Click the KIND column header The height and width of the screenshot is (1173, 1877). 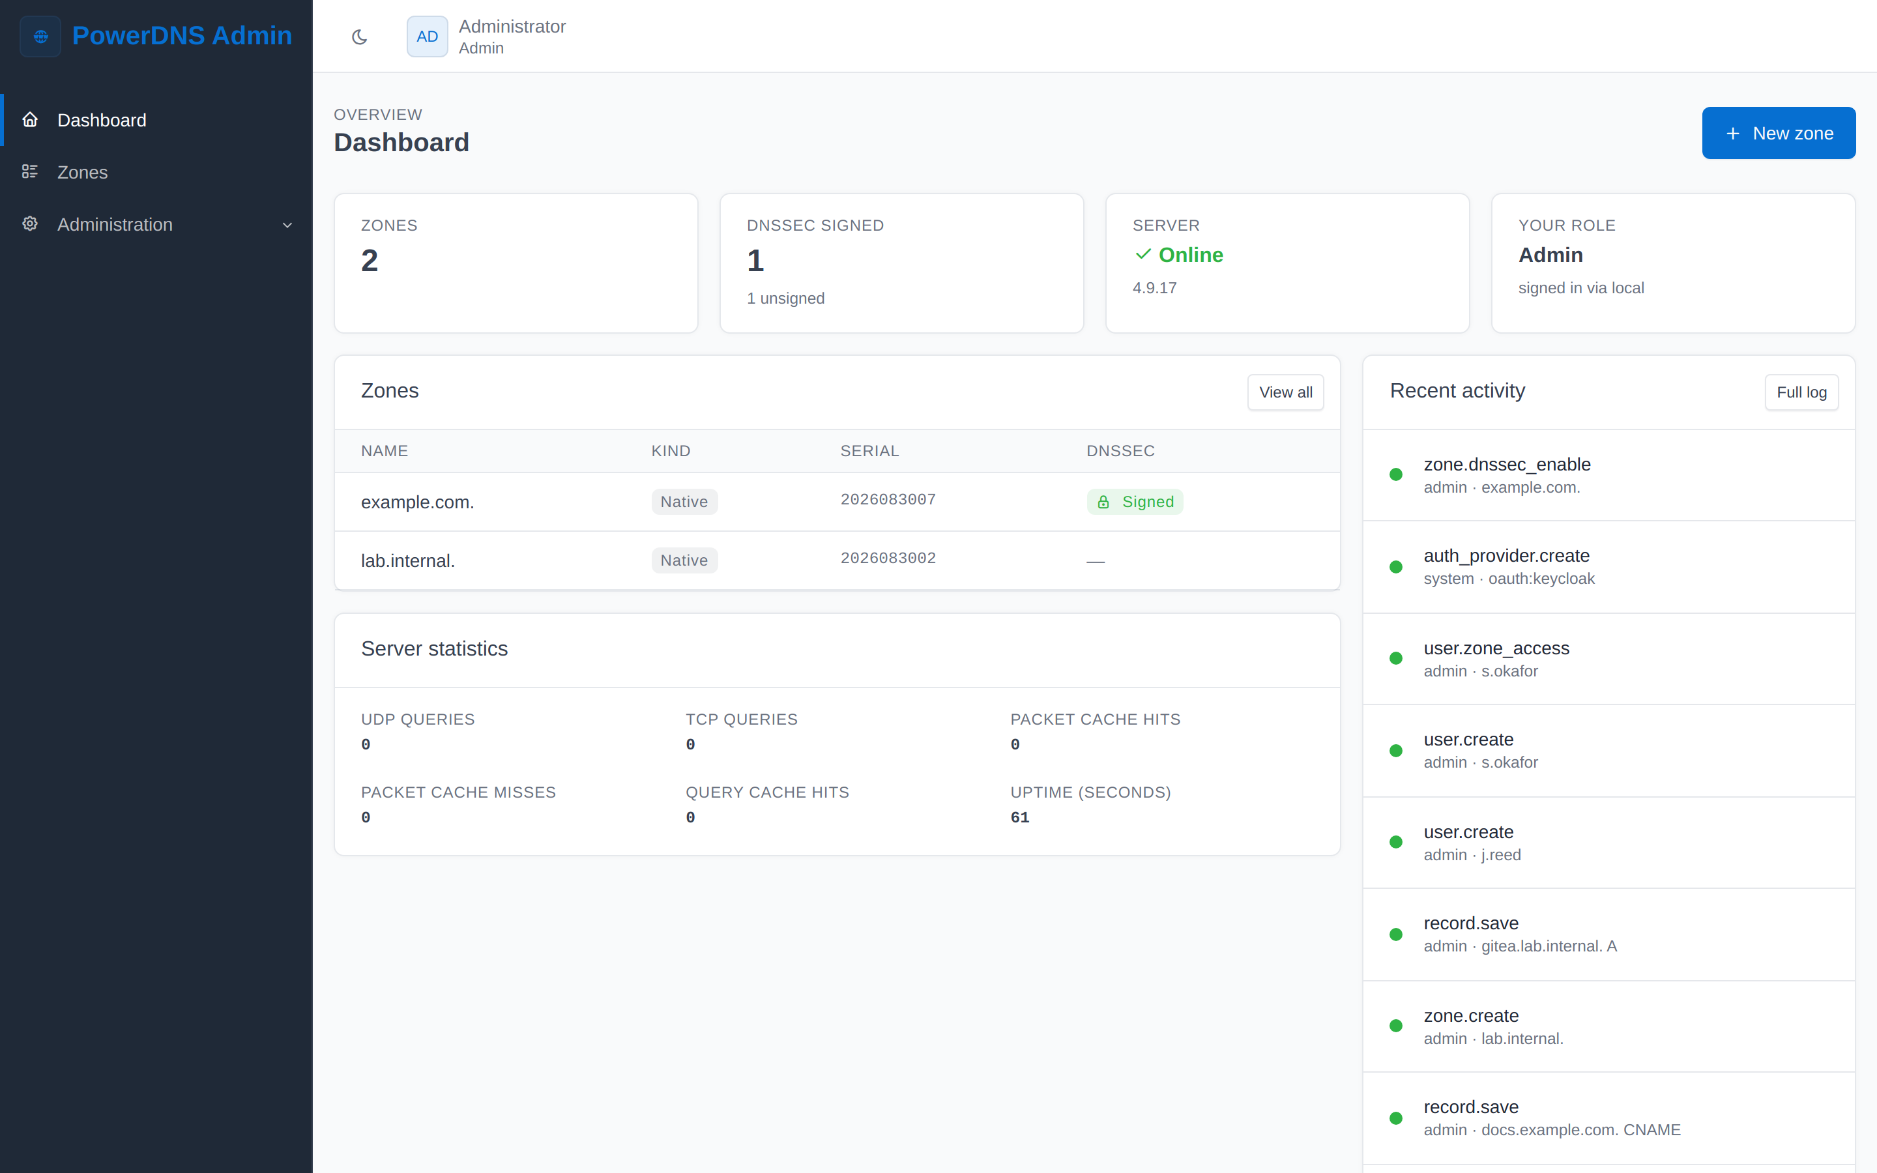coord(671,451)
